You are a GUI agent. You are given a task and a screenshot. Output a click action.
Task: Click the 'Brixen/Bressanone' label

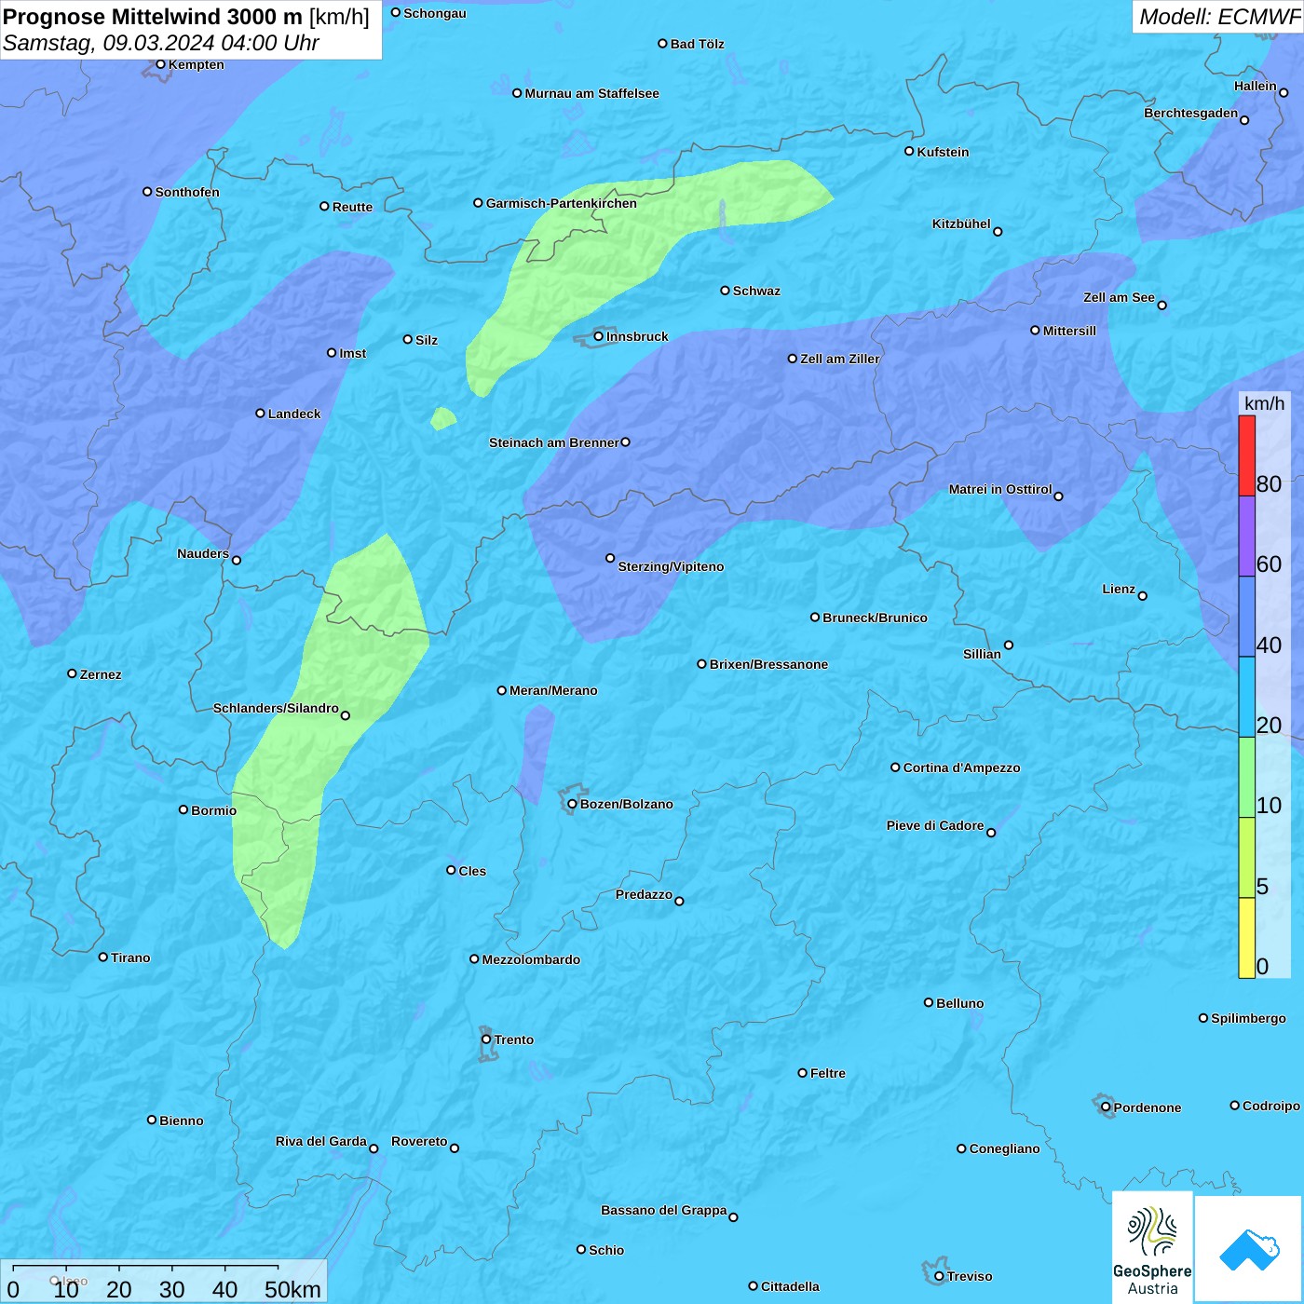click(x=768, y=664)
